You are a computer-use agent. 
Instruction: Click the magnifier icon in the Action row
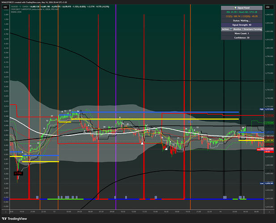(x=231, y=29)
